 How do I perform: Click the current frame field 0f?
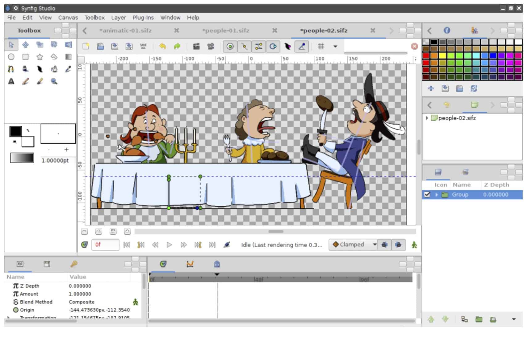pyautogui.click(x=105, y=245)
